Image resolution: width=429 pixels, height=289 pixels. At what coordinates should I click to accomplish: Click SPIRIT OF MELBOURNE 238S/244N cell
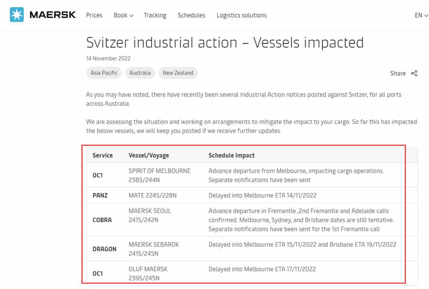(160, 175)
